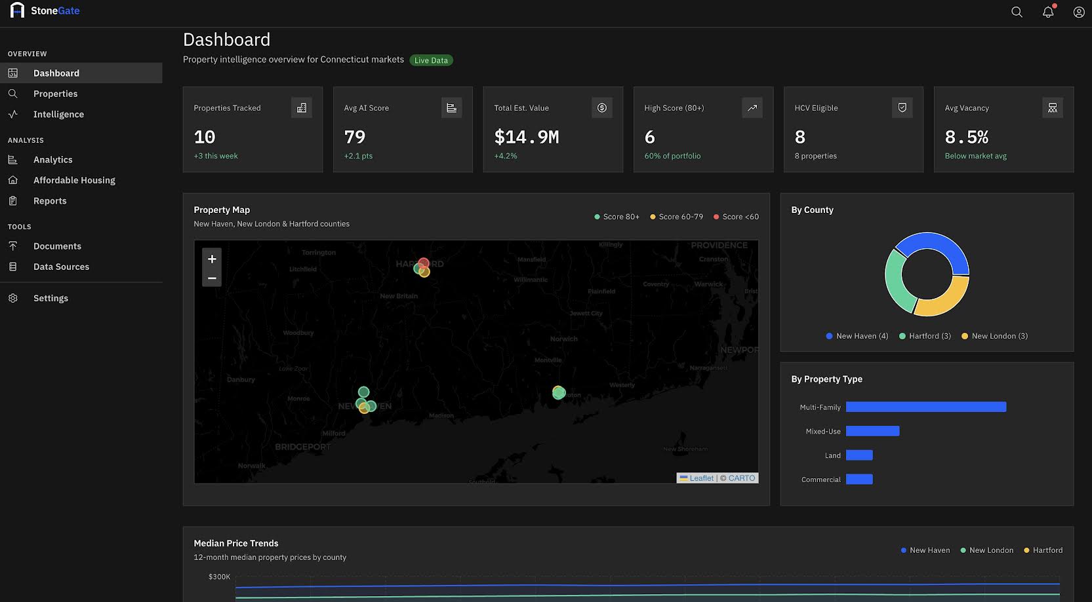Select the Dashboard menu item
Screen dimensions: 1092x602
click(x=81, y=73)
